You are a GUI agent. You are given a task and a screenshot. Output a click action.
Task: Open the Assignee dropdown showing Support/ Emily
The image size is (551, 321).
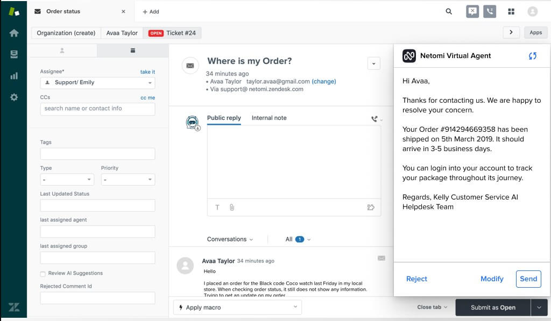97,83
